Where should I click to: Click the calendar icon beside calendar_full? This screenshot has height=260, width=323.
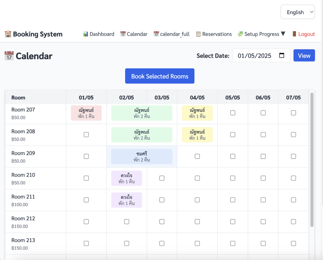coord(156,34)
